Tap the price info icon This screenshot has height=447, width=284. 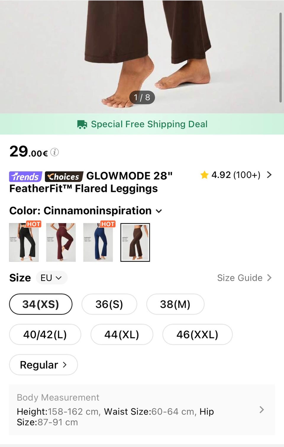click(54, 152)
